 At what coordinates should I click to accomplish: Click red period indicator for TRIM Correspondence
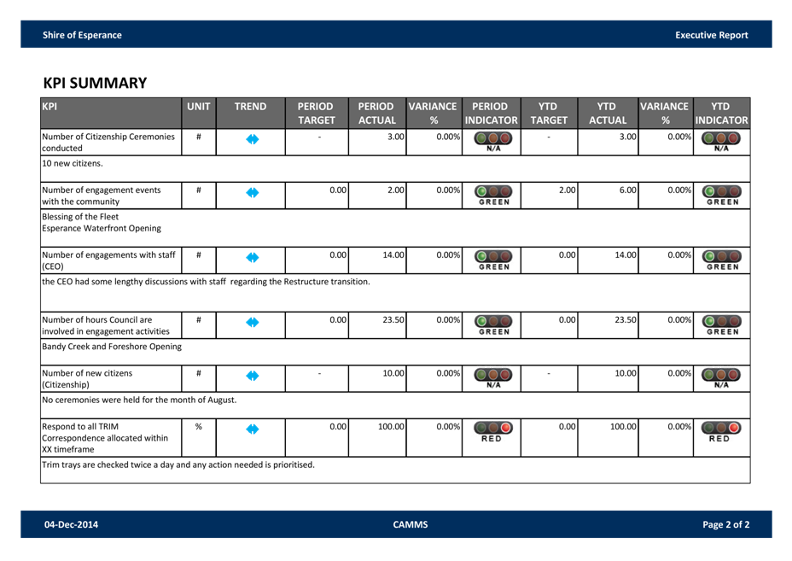point(491,431)
